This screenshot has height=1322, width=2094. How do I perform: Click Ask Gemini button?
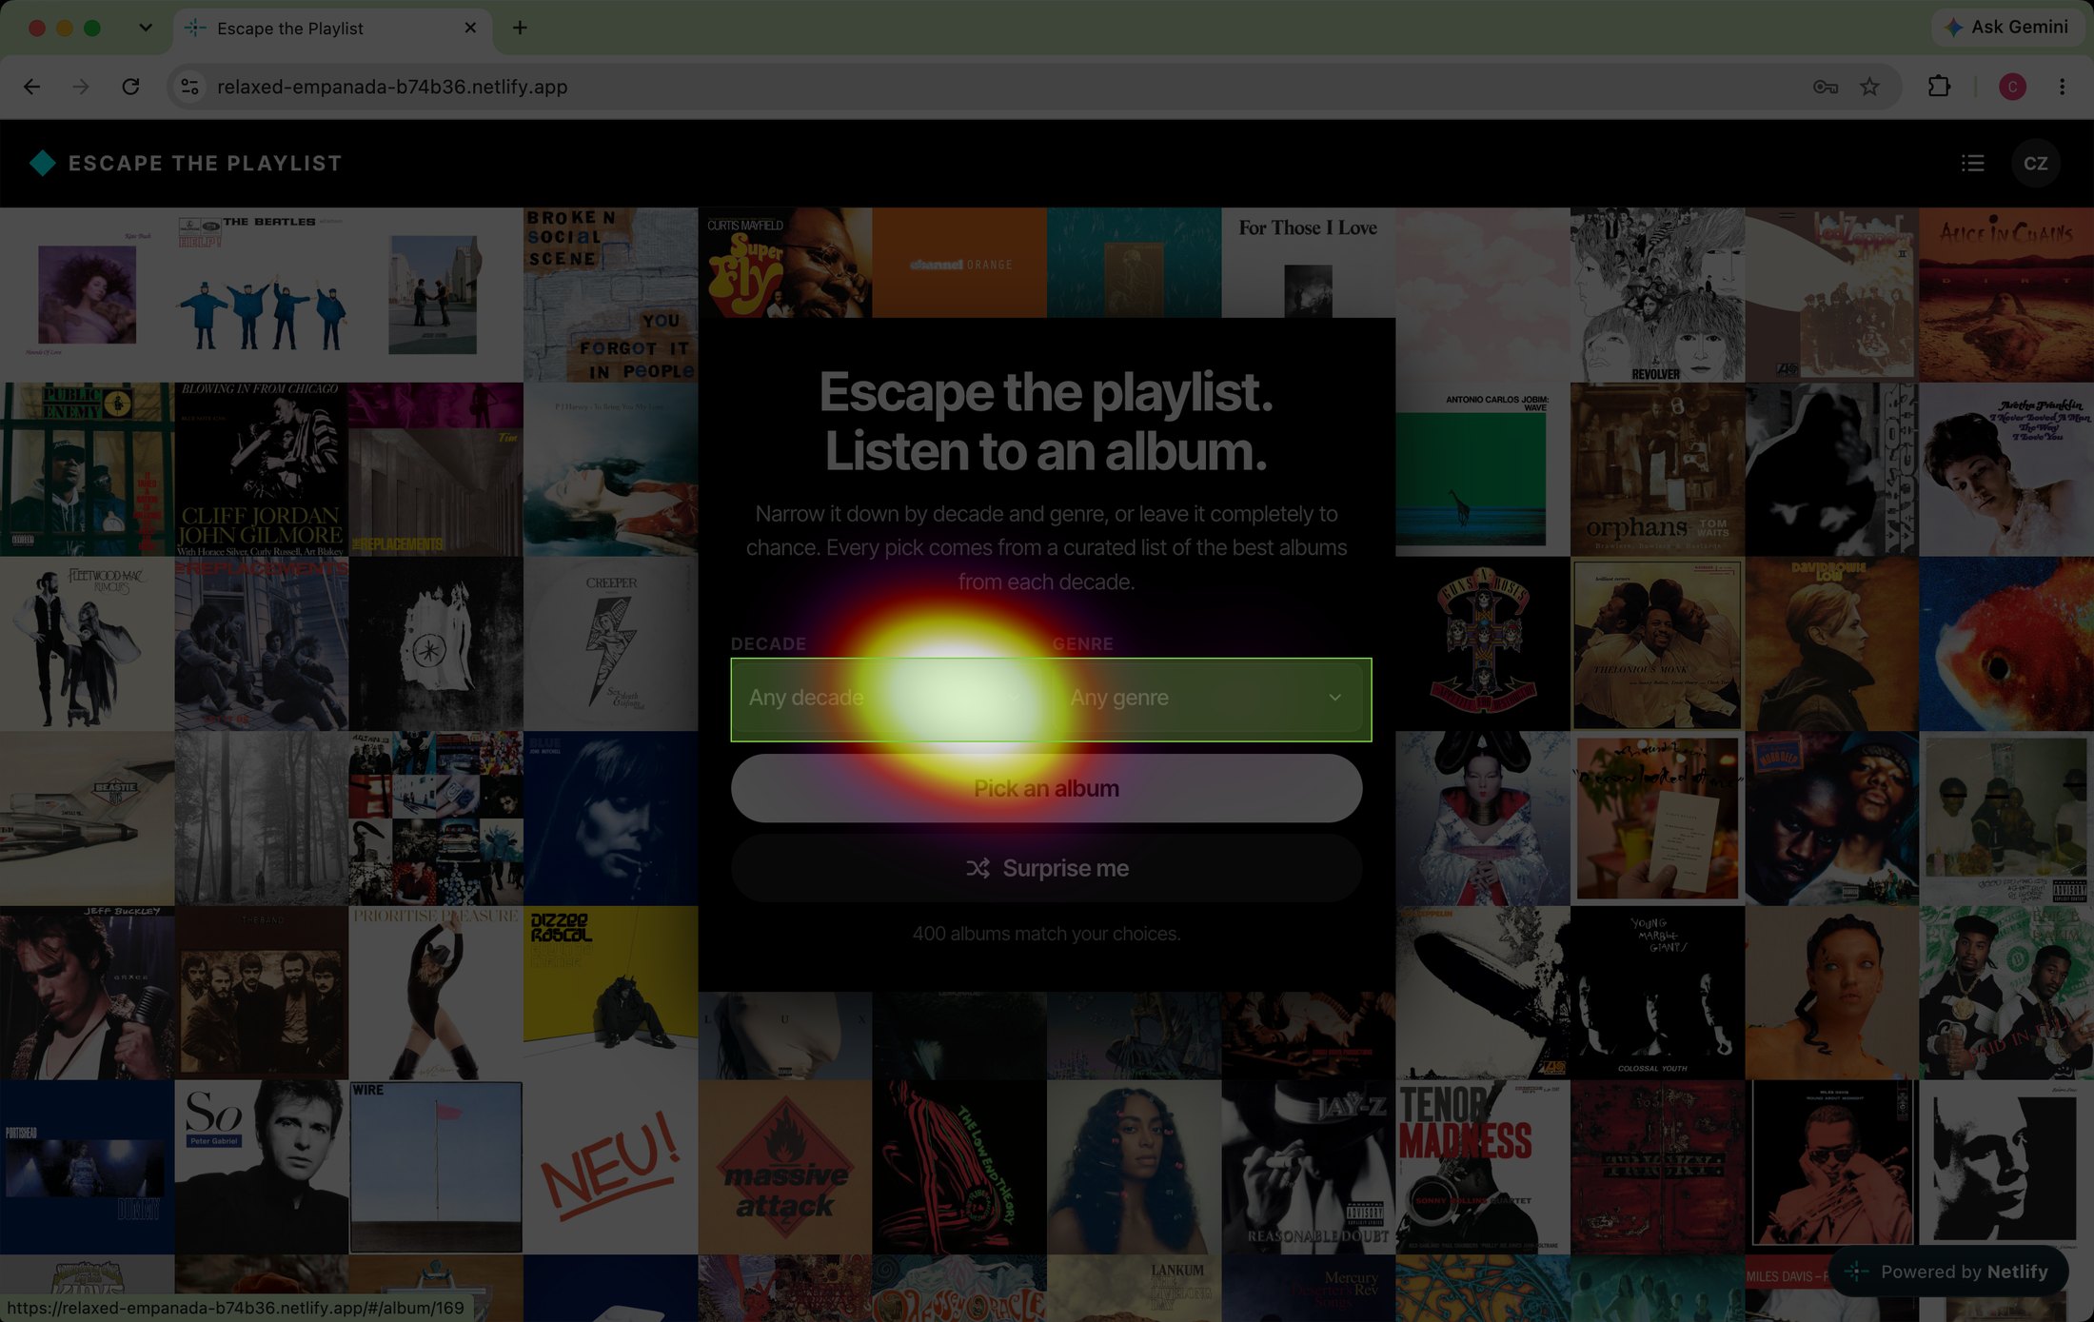coord(2006,27)
